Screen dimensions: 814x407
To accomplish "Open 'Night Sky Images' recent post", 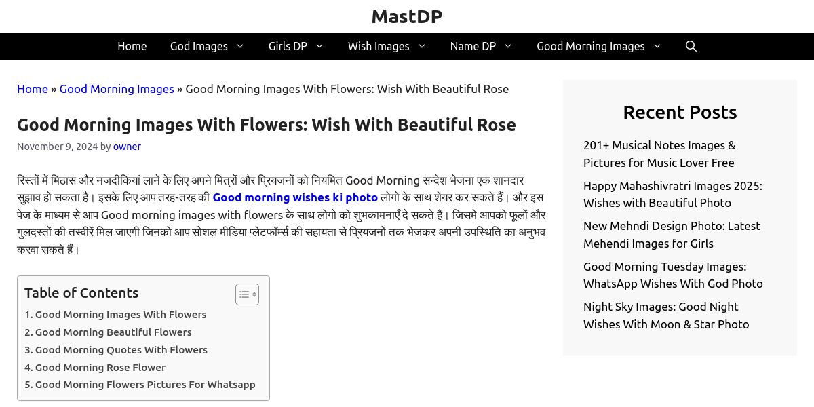I will tap(666, 315).
